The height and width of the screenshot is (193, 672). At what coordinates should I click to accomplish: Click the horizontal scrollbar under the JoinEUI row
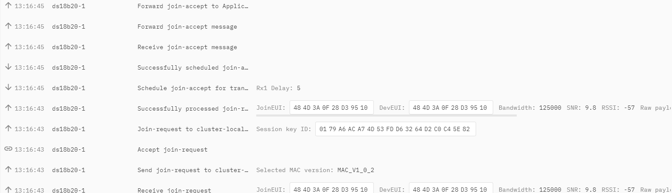coord(386,115)
